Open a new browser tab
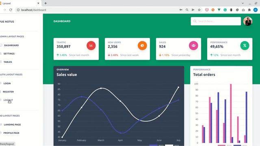 [x=45, y=3]
